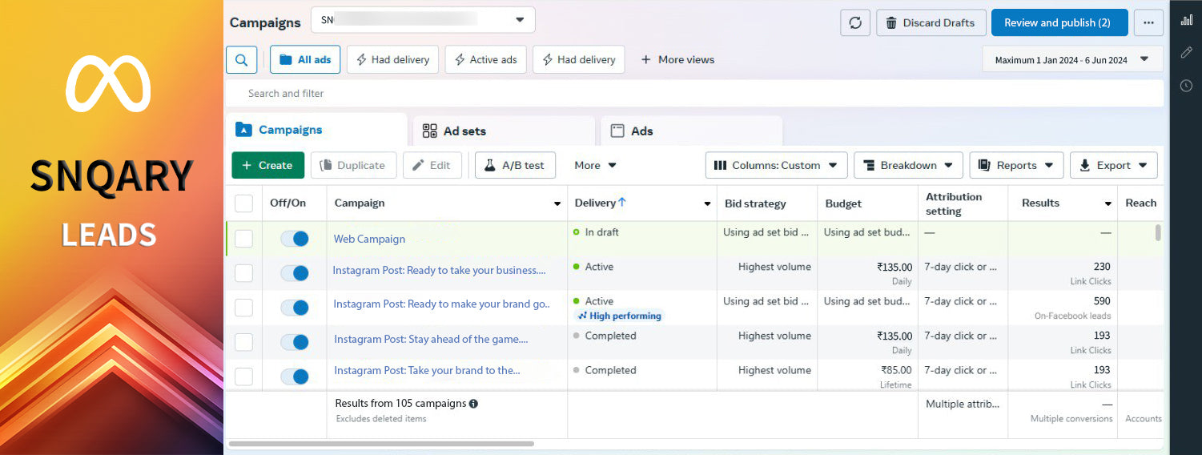The image size is (1202, 455).
Task: Toggle off the Web Campaign switch
Action: (295, 239)
